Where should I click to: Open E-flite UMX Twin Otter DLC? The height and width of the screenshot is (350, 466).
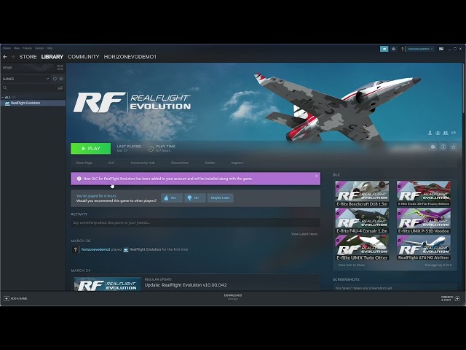pyautogui.click(x=362, y=247)
